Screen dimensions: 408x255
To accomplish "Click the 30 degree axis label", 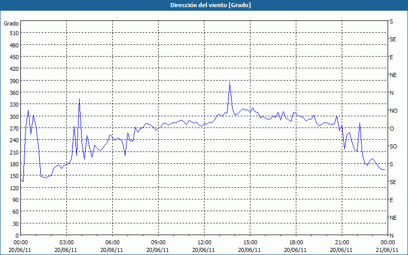I will tap(16, 224).
